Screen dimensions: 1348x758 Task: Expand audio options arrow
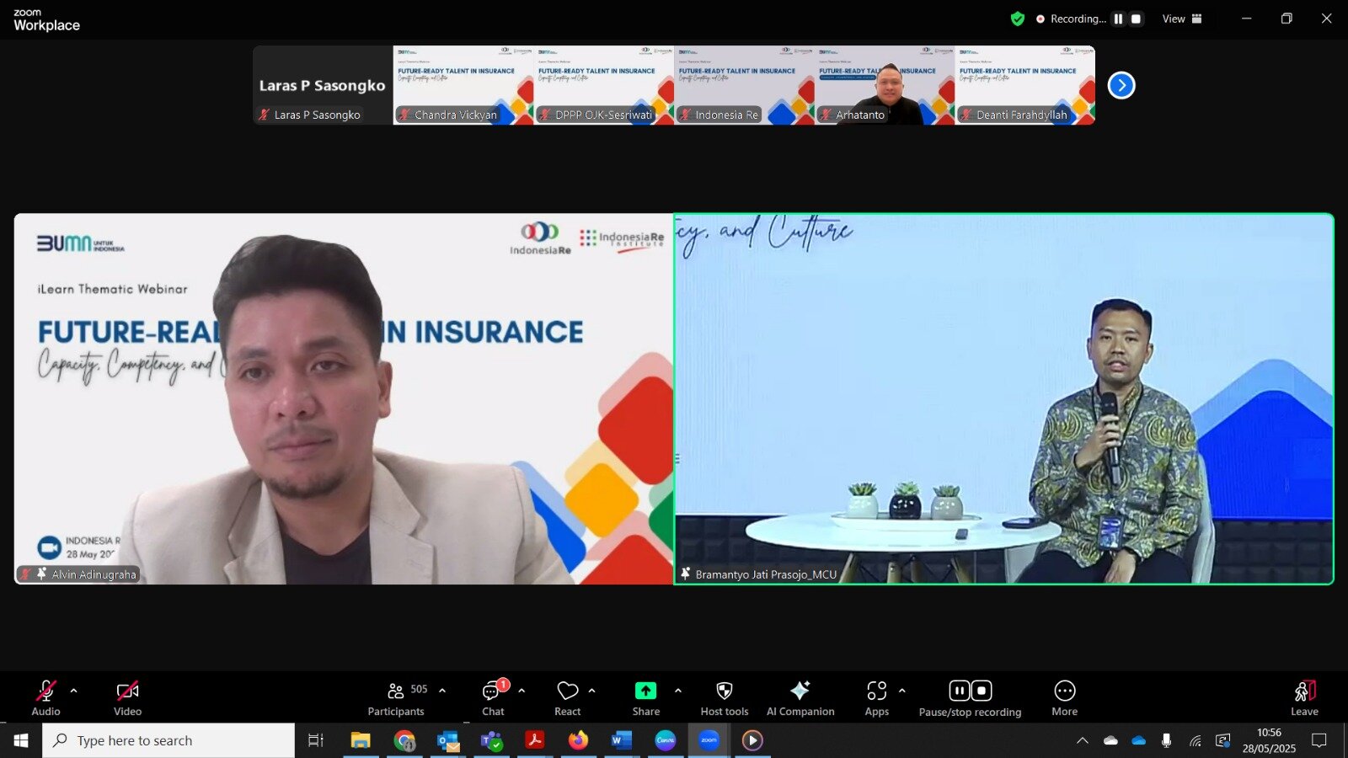click(x=73, y=691)
